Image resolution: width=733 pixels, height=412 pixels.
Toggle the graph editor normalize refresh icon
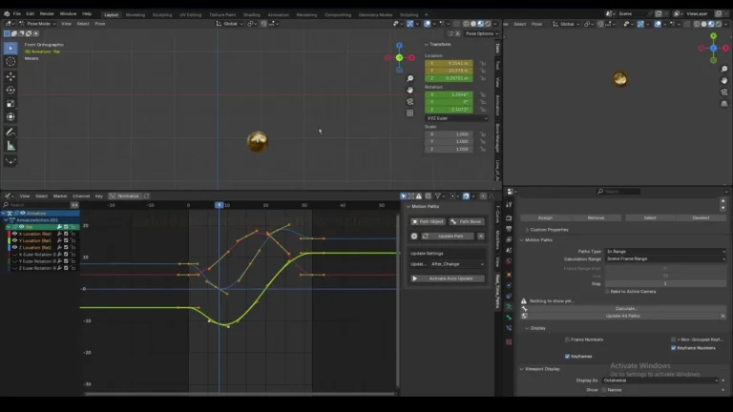[x=146, y=196]
